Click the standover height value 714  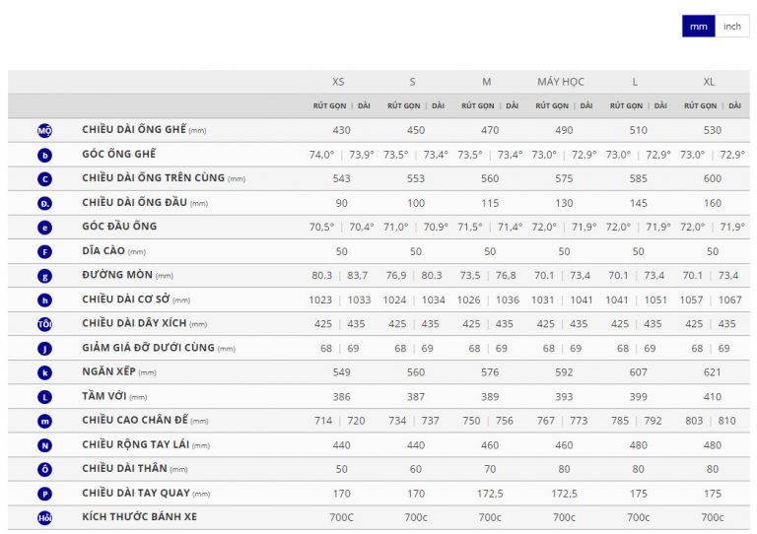point(323,421)
